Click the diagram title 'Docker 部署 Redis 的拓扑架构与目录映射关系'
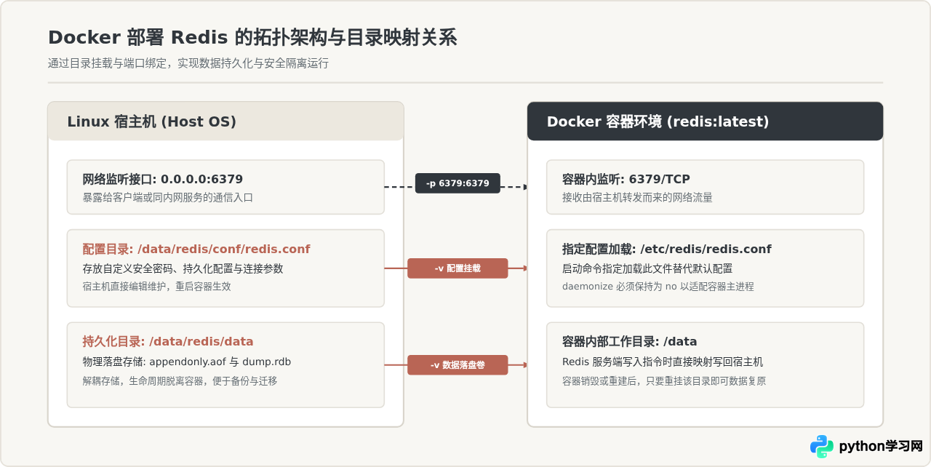 point(252,38)
